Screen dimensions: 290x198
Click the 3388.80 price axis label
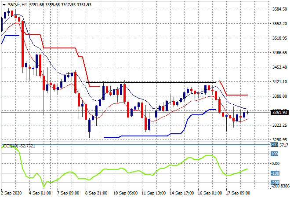pyautogui.click(x=279, y=96)
